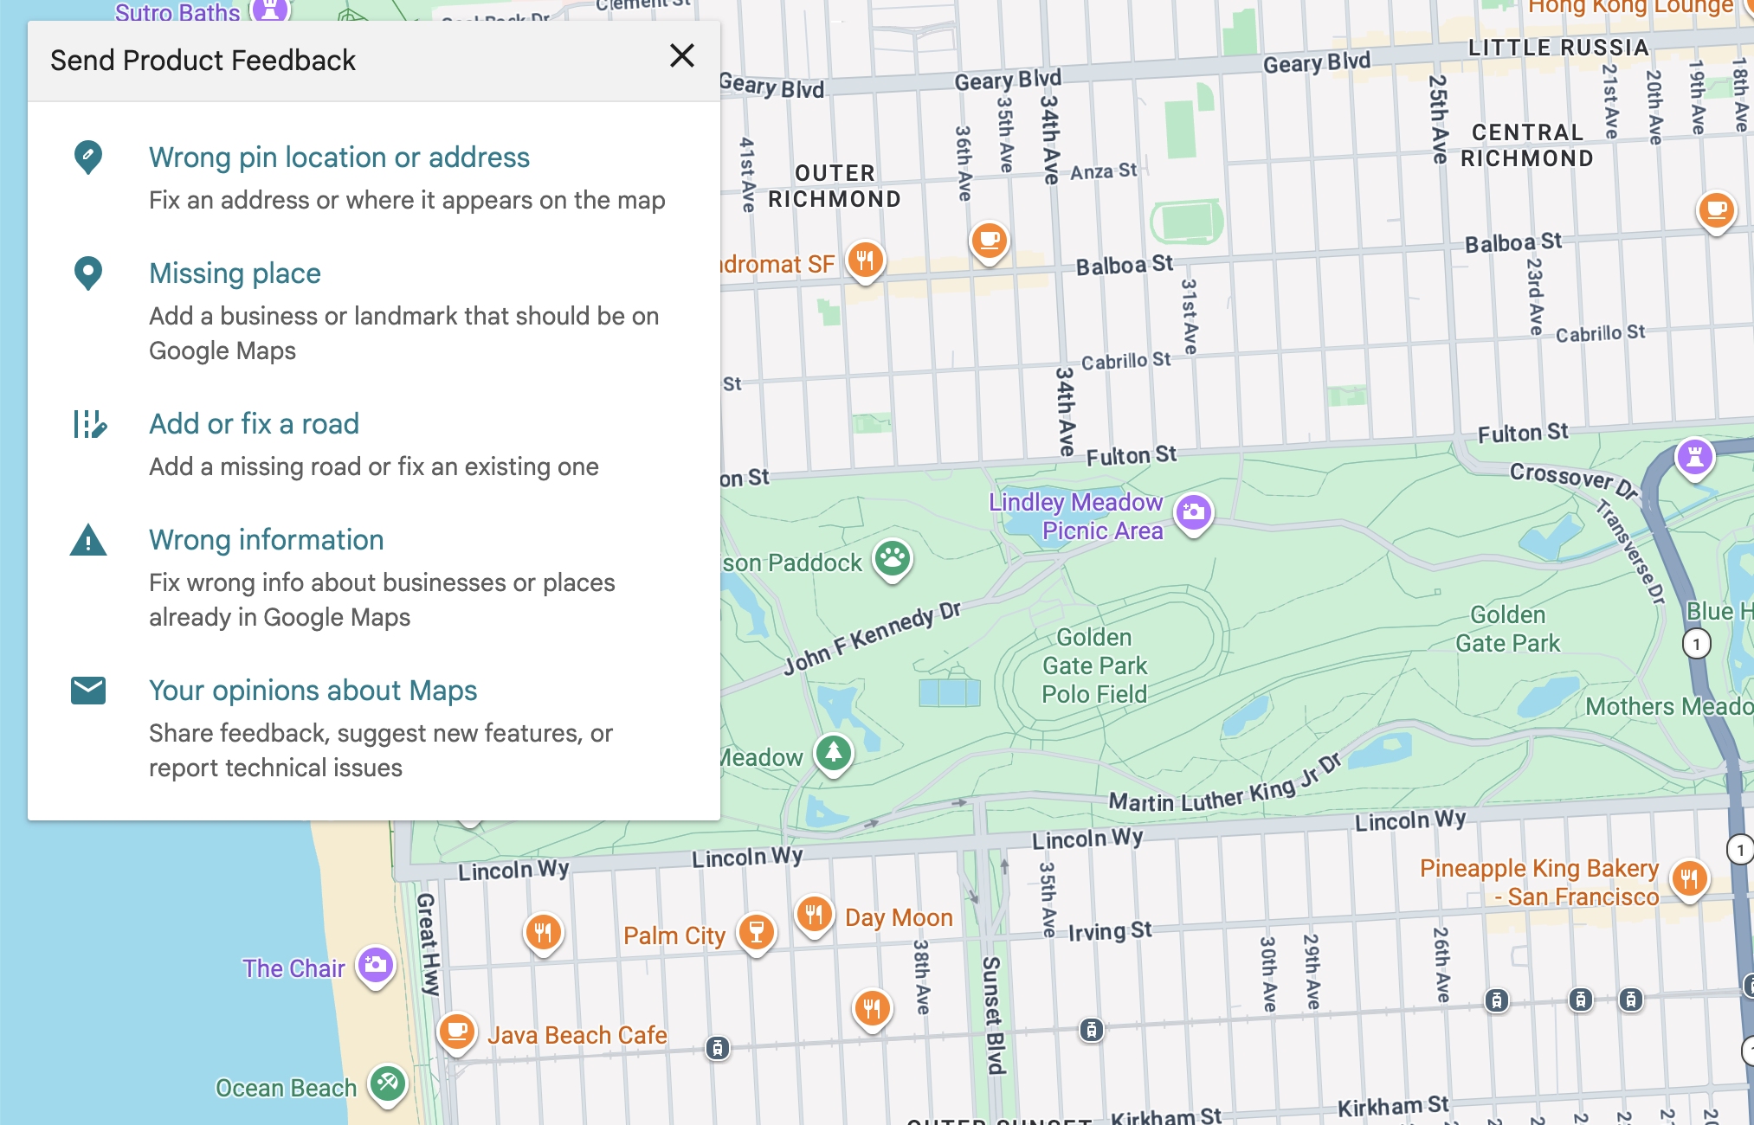The width and height of the screenshot is (1754, 1125).
Task: Click the Palm City label
Action: tap(674, 935)
